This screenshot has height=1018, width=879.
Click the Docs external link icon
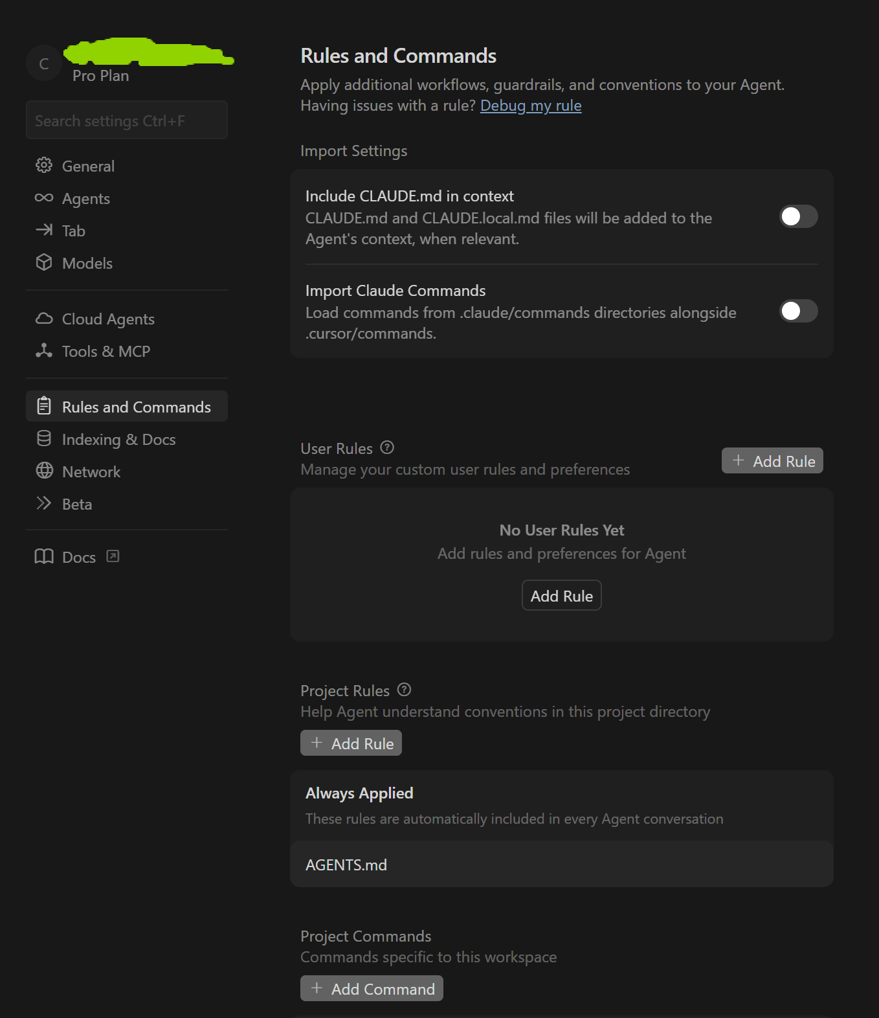(x=113, y=556)
